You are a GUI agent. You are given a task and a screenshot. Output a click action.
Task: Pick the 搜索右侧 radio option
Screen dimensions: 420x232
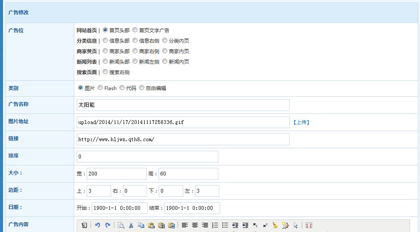click(x=105, y=72)
